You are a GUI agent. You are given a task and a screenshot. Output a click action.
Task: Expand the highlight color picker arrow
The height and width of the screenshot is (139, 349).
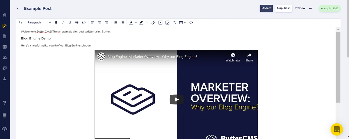tap(146, 23)
